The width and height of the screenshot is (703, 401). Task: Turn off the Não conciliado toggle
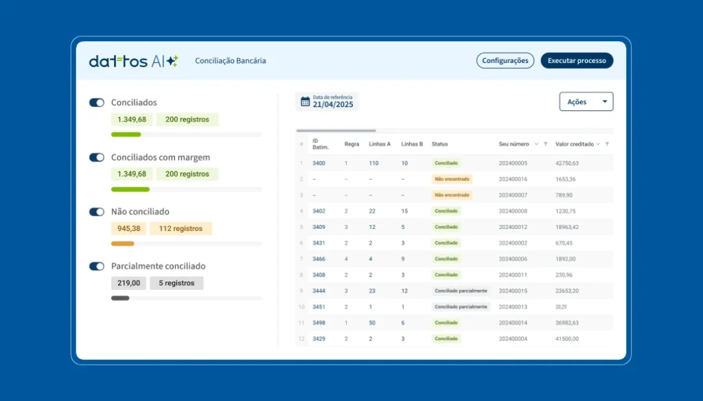click(x=97, y=212)
